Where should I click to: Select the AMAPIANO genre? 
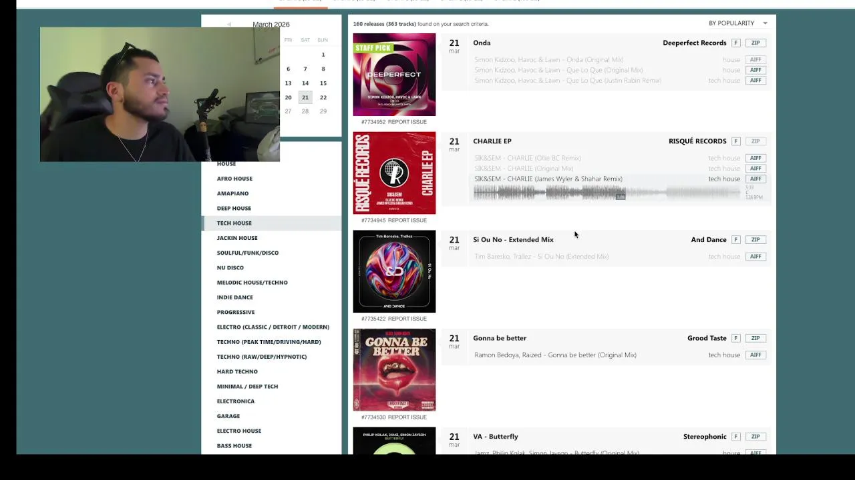[x=232, y=193]
